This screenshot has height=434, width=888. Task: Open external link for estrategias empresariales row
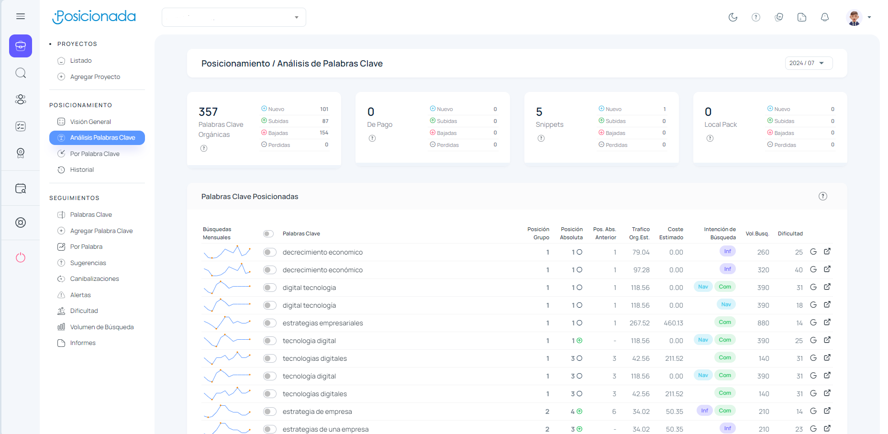click(827, 322)
